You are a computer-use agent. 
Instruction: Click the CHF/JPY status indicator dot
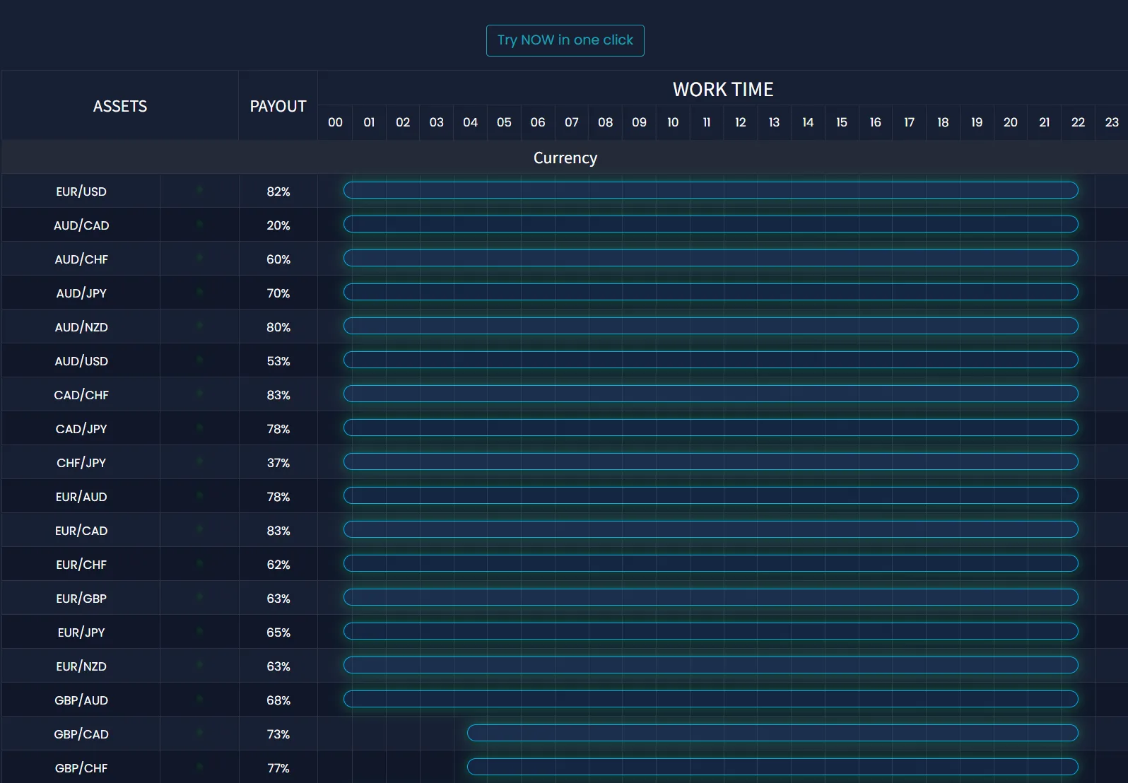tap(199, 461)
